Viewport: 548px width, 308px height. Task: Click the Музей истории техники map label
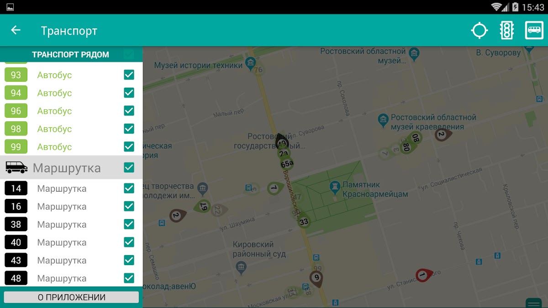point(198,65)
